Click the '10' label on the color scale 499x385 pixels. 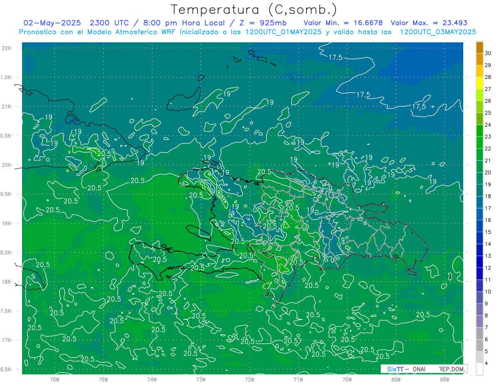(x=488, y=292)
